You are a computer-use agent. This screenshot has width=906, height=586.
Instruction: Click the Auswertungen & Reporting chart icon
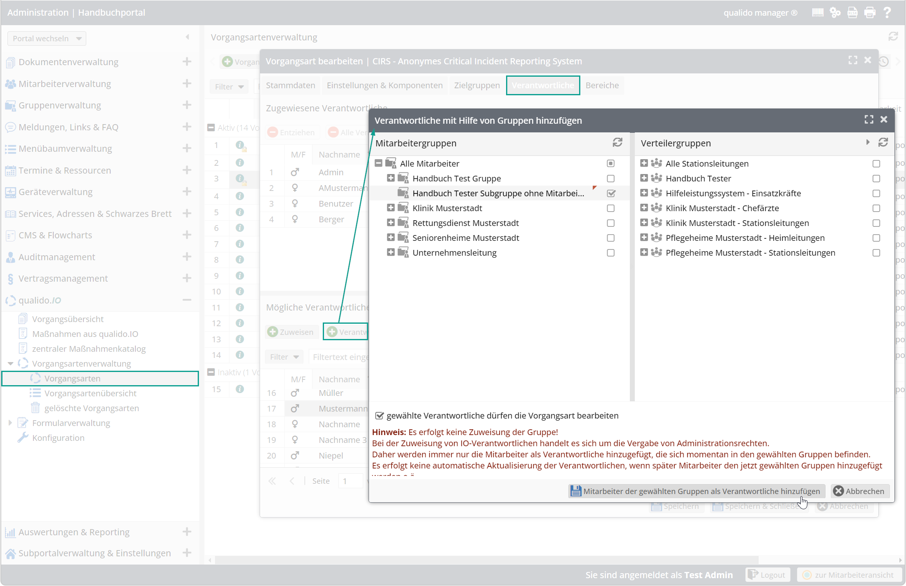[x=10, y=532]
